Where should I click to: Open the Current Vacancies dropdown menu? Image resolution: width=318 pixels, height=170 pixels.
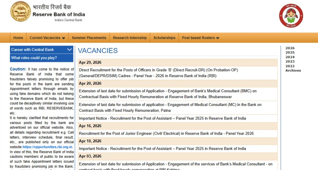(x=47, y=38)
